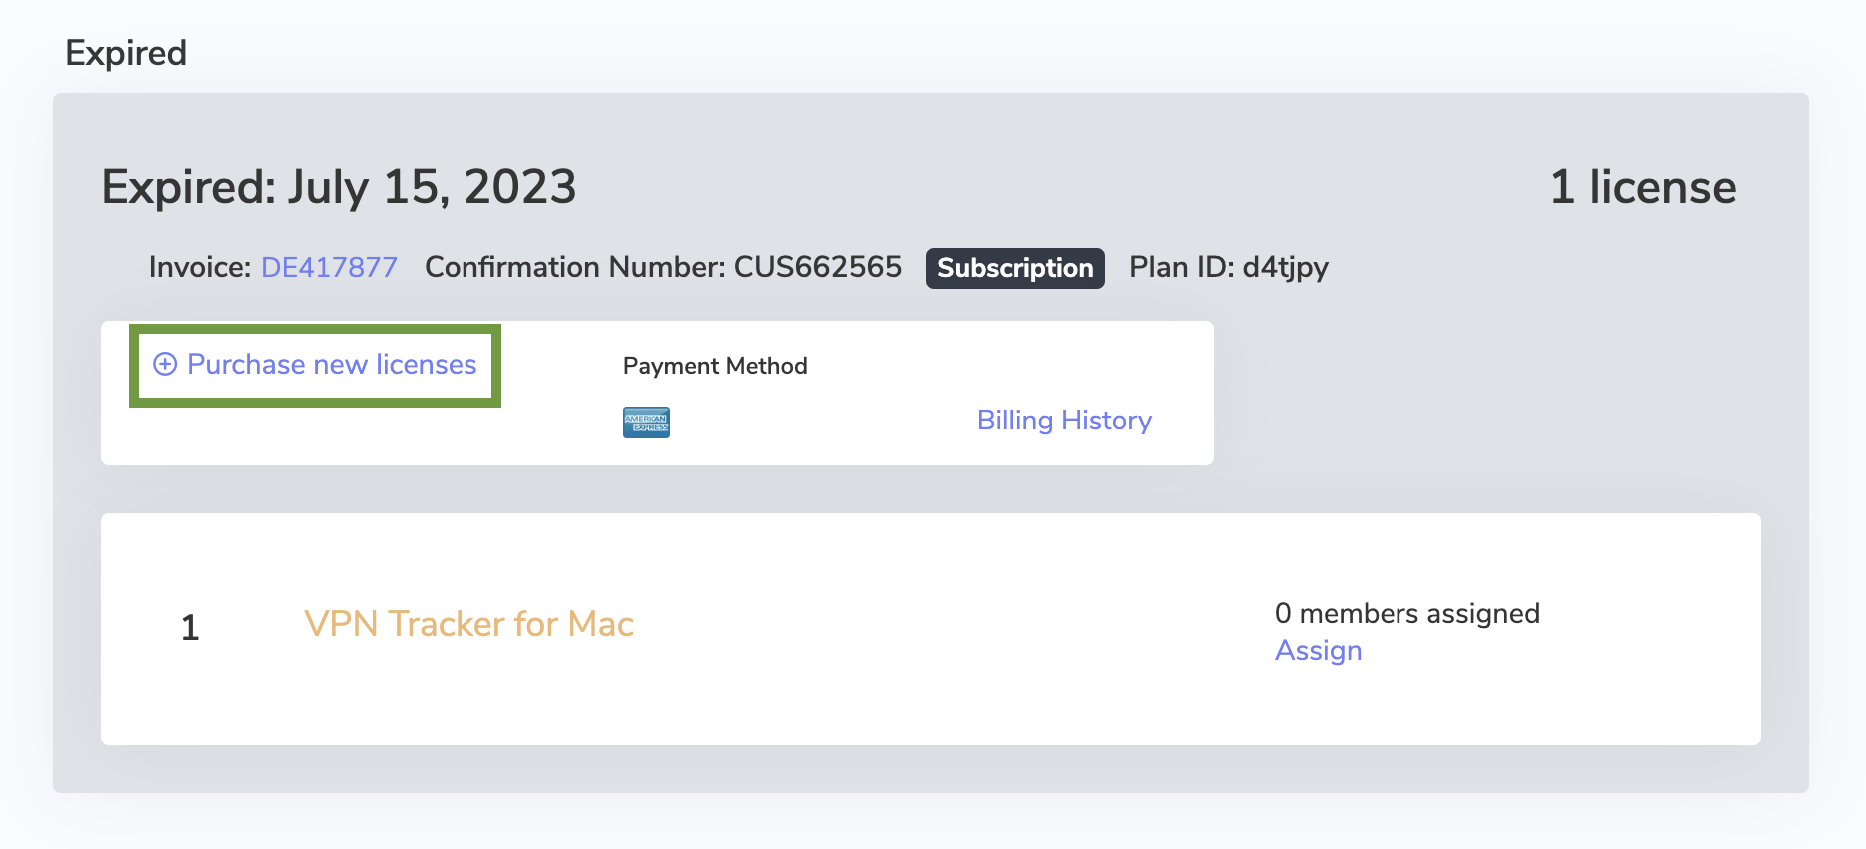The width and height of the screenshot is (1866, 849).
Task: Click the 1 license label
Action: [1642, 186]
